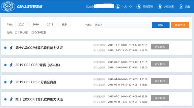194x108 pixels.
Task: Filter by year 2019
Action: point(36,24)
